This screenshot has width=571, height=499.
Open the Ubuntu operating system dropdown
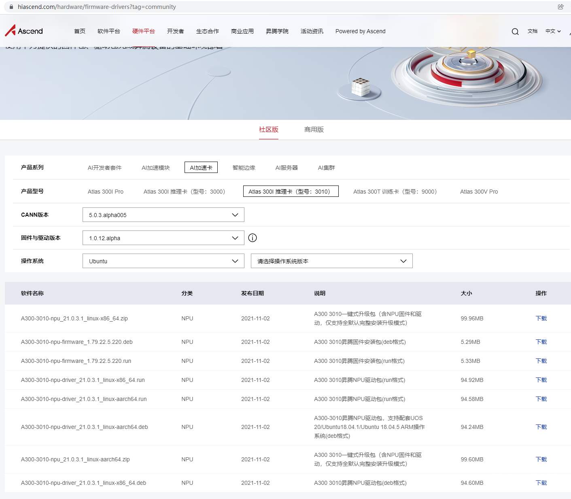(x=163, y=261)
